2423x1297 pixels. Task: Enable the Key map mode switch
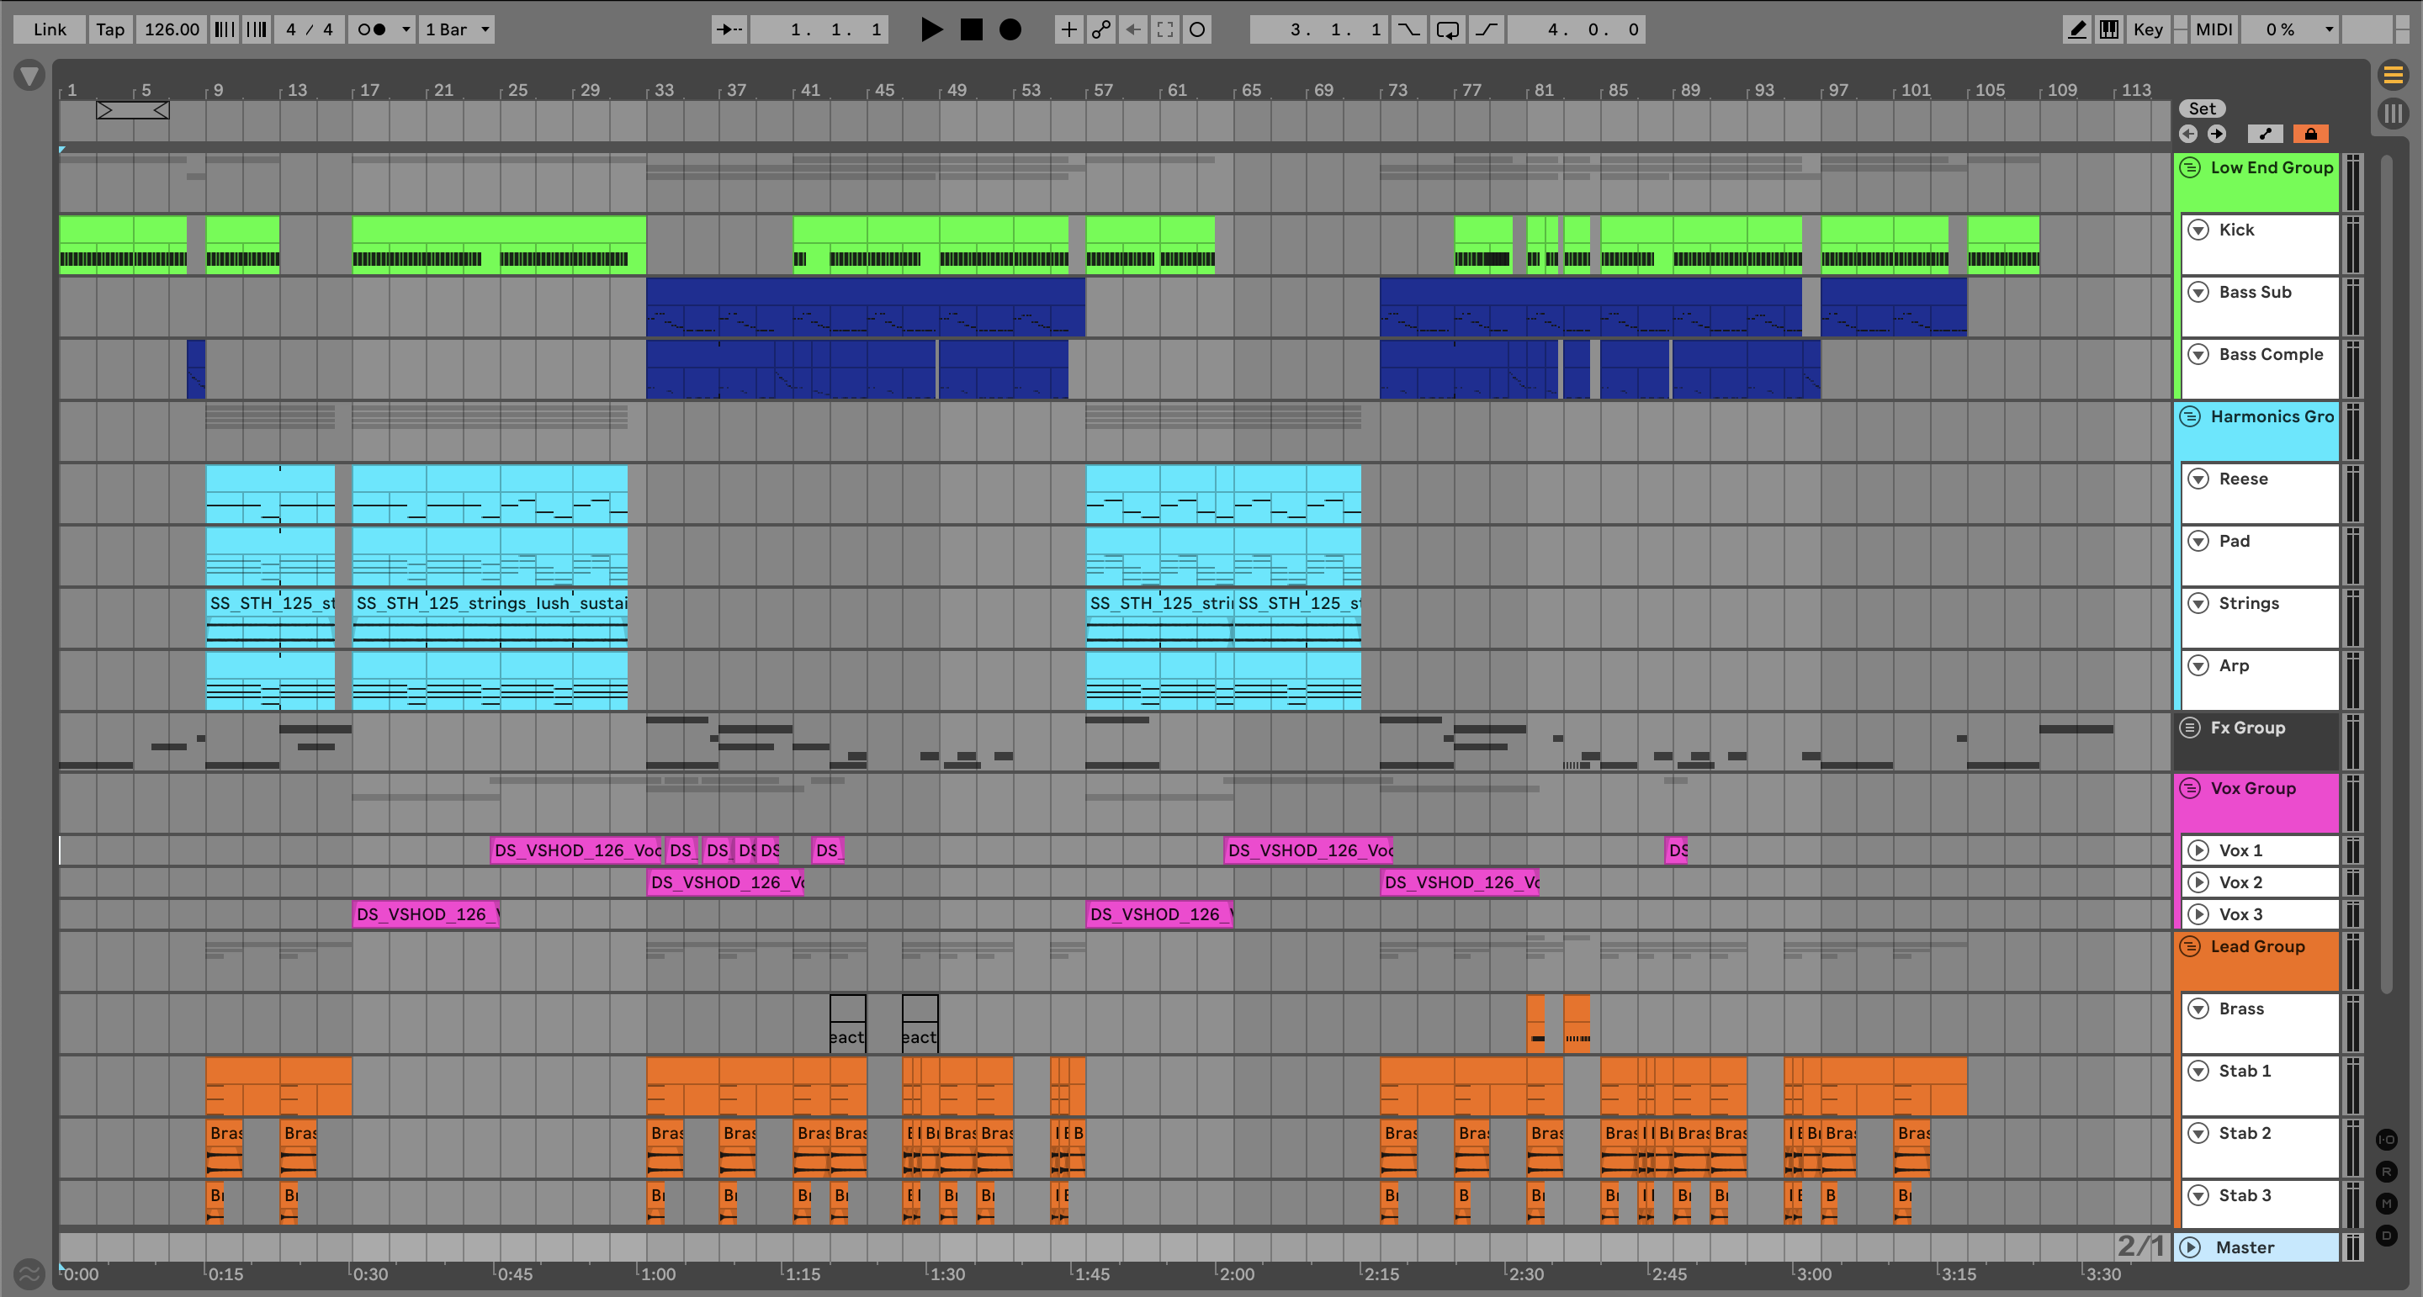[2147, 29]
